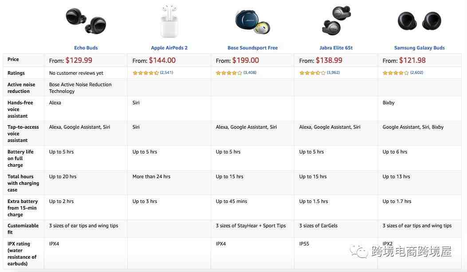Open the 2,541 AirPods reviews count
The height and width of the screenshot is (272, 467).
(166, 73)
